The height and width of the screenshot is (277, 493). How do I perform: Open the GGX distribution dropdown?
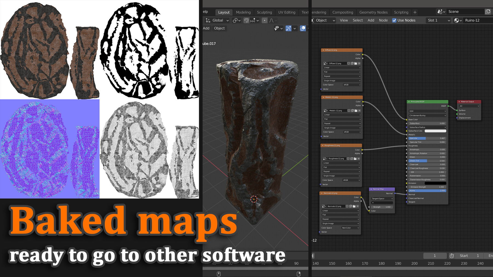pos(427,111)
